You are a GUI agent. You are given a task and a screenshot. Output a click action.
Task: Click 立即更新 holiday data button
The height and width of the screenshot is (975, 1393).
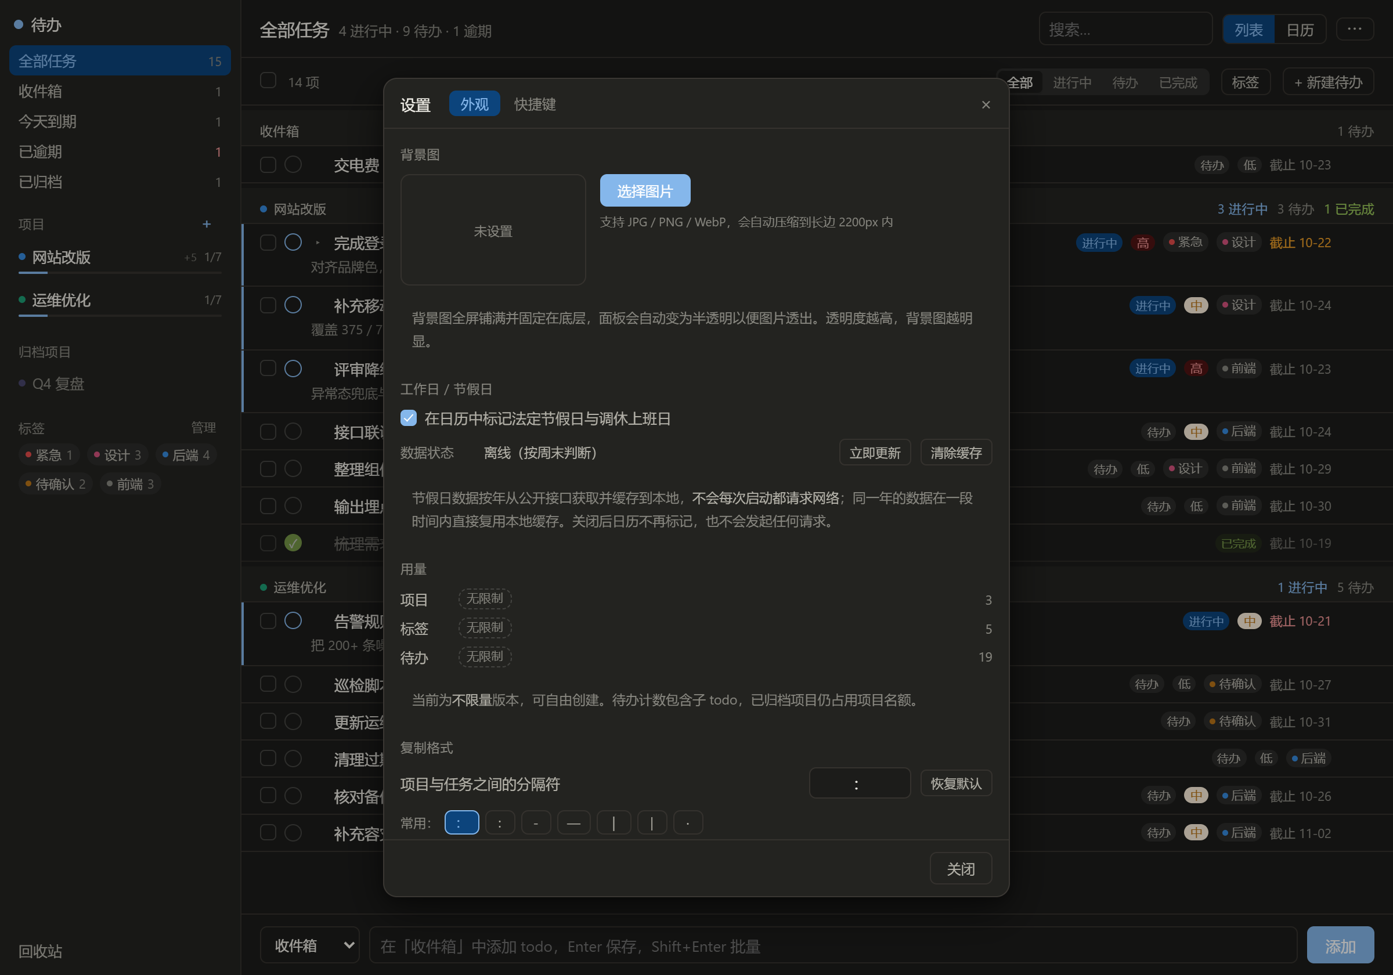(x=875, y=453)
